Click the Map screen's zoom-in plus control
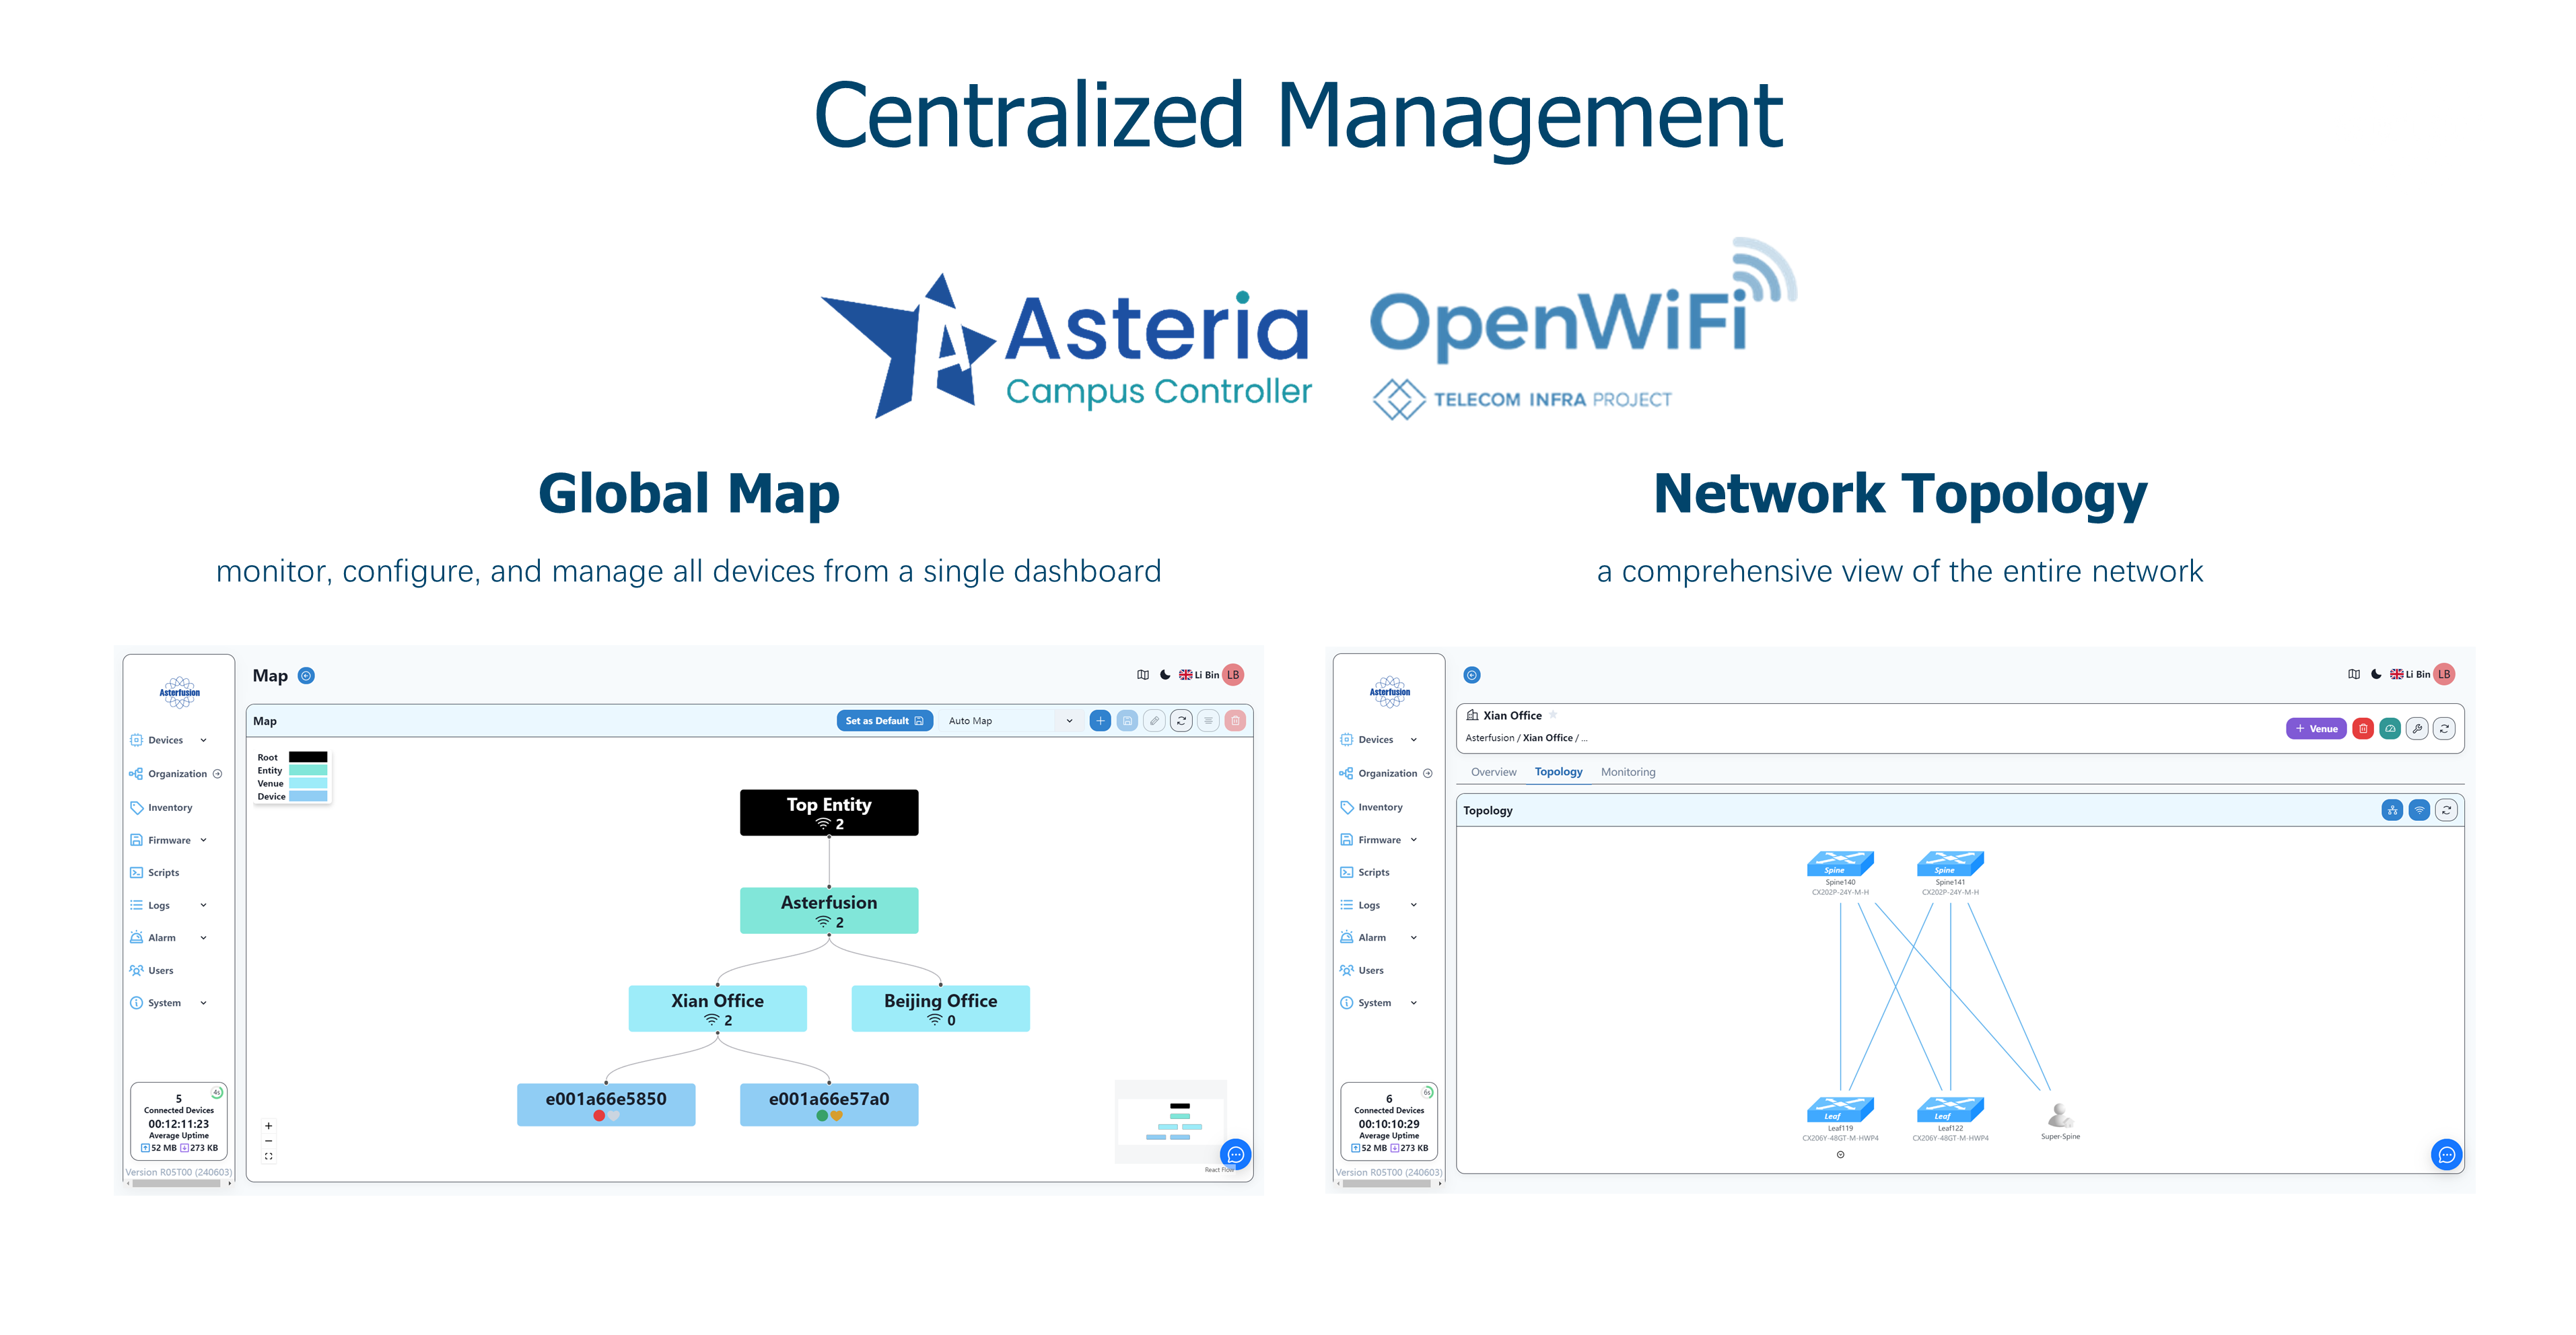Viewport: 2576px width, 1335px height. 268,1126
